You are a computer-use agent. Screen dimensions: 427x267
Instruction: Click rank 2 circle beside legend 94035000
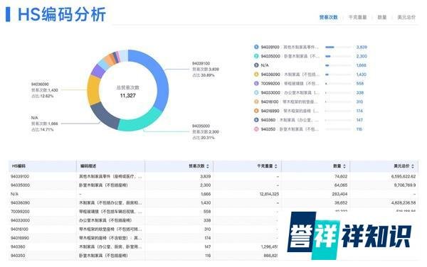point(256,56)
